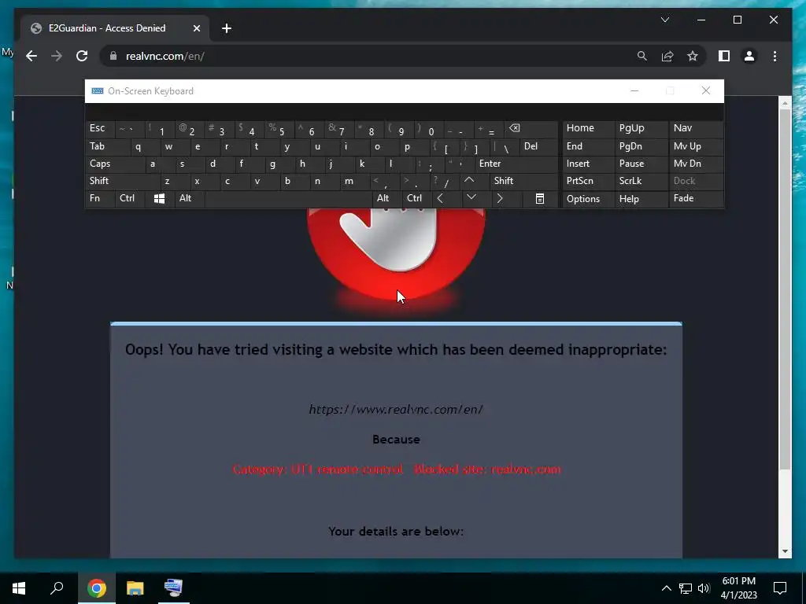The height and width of the screenshot is (604, 806).
Task: Click the PrtScn key on On-Screen Keyboard
Action: tap(588, 181)
